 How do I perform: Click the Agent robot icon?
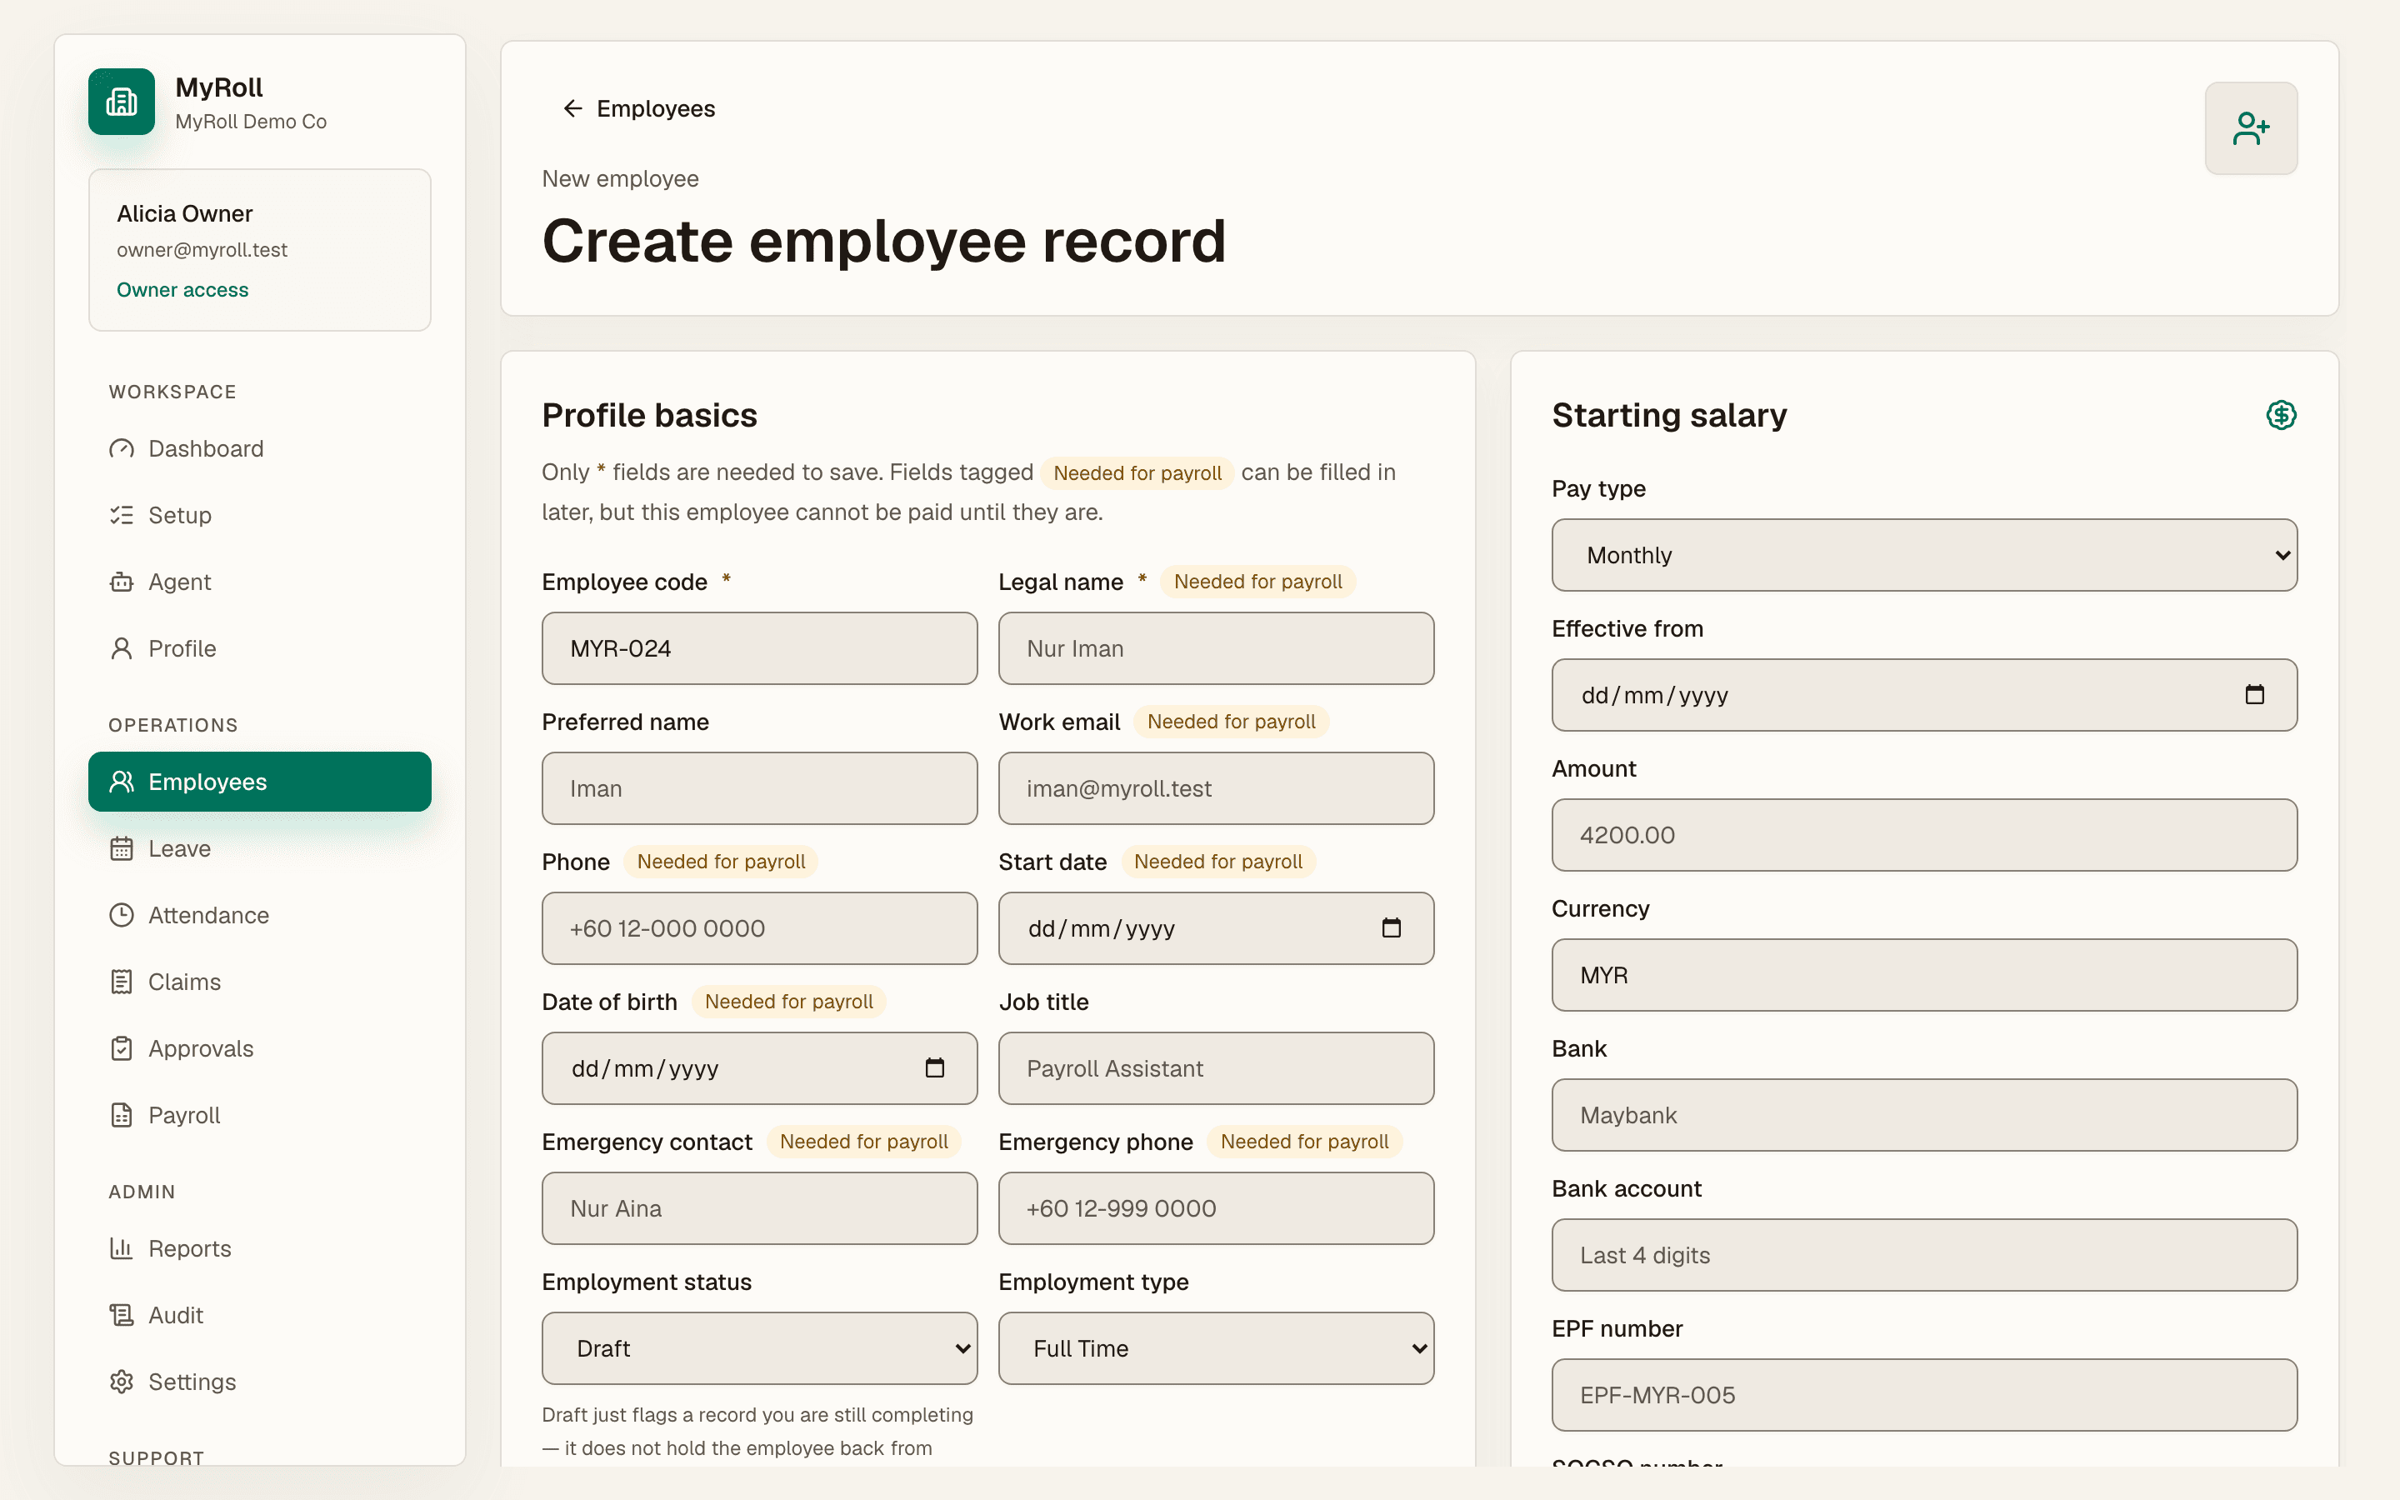[121, 582]
